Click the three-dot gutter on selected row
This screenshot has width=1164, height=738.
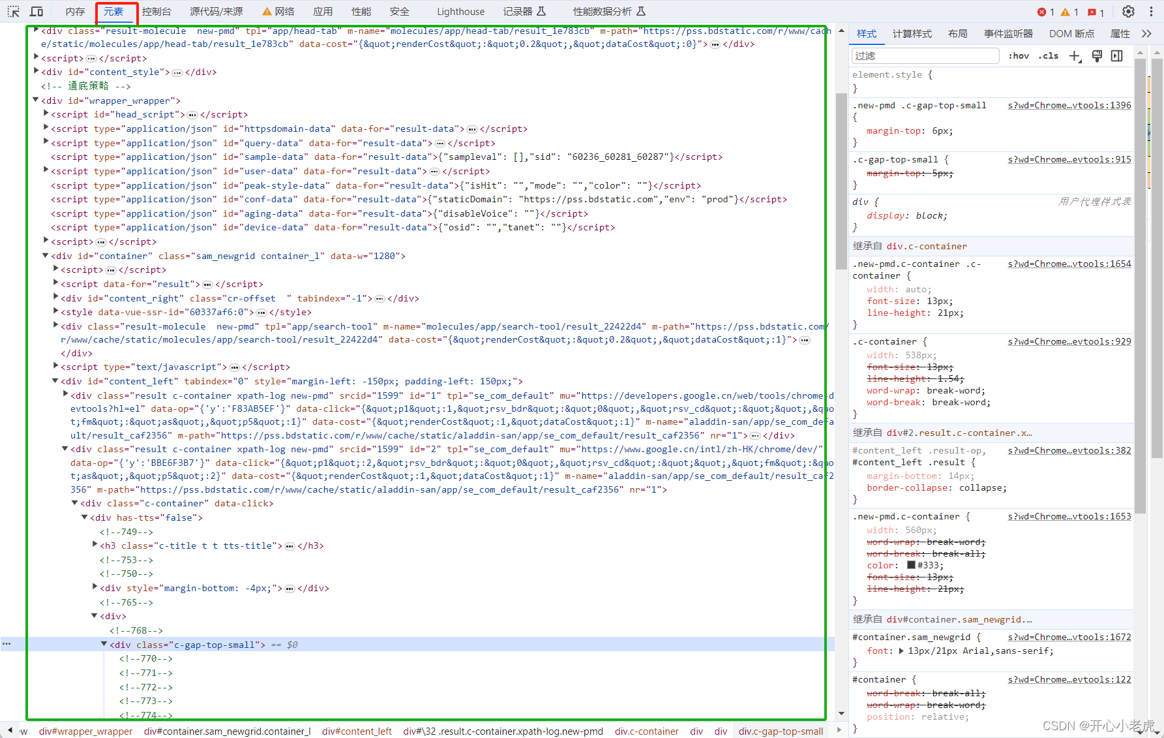7,644
